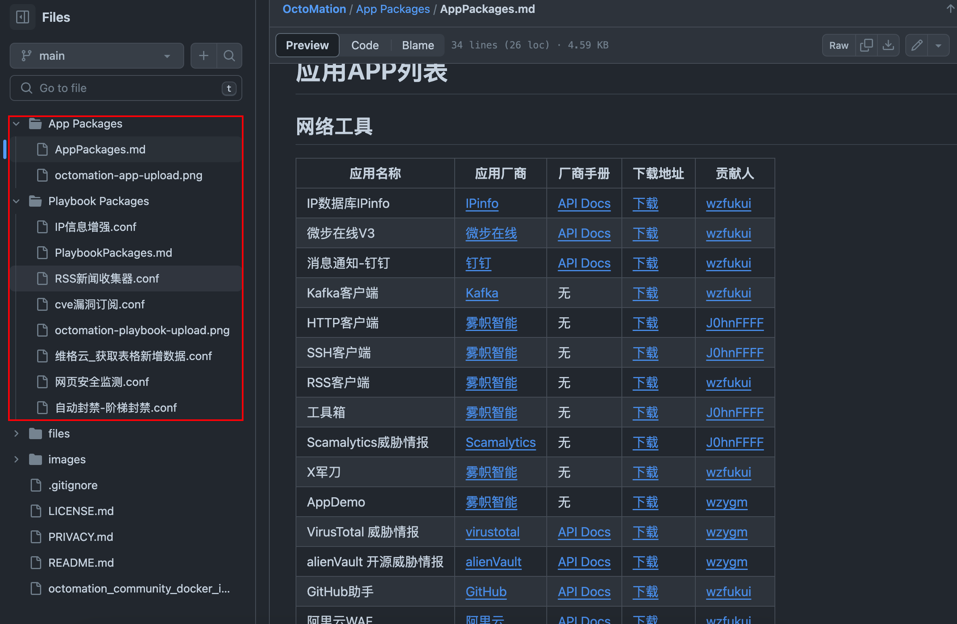Open more edit options dropdown arrow

pyautogui.click(x=938, y=45)
